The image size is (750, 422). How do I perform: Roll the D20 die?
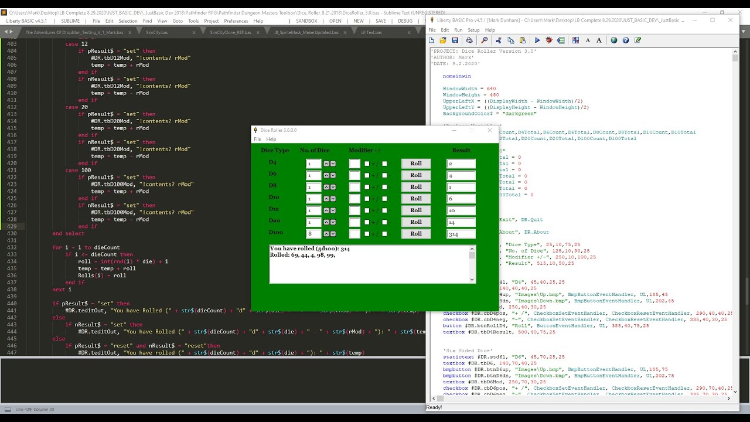point(416,222)
